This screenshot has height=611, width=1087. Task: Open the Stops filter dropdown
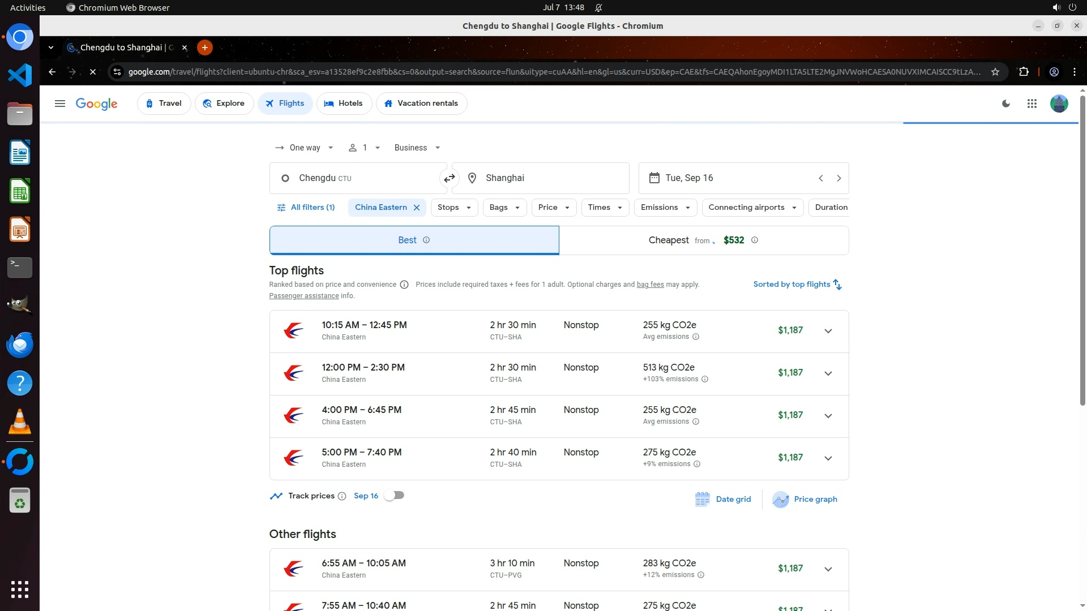(454, 208)
